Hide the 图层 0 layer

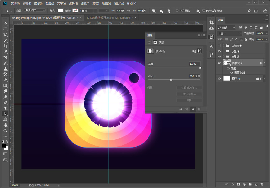(219, 79)
